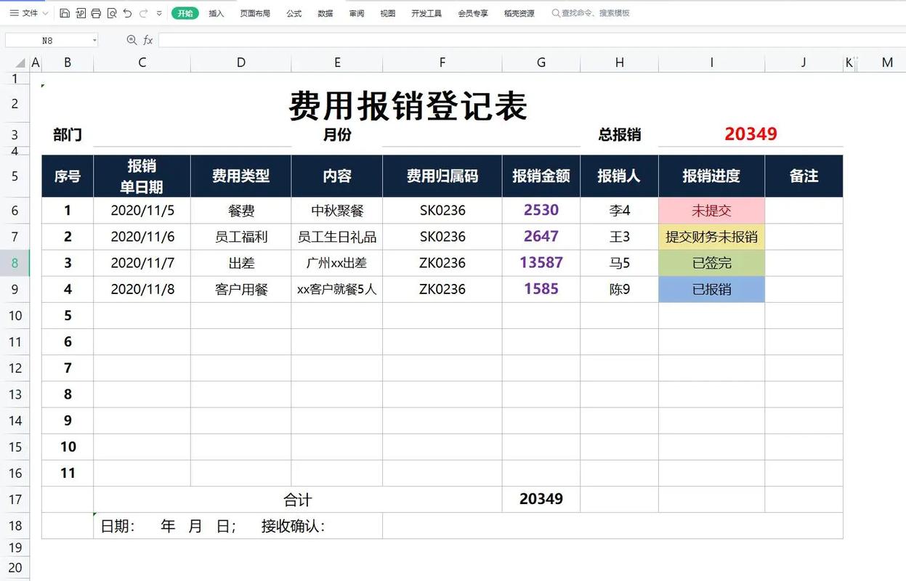This screenshot has height=581, width=906.
Task: Select row 8 header
Action: [x=15, y=263]
